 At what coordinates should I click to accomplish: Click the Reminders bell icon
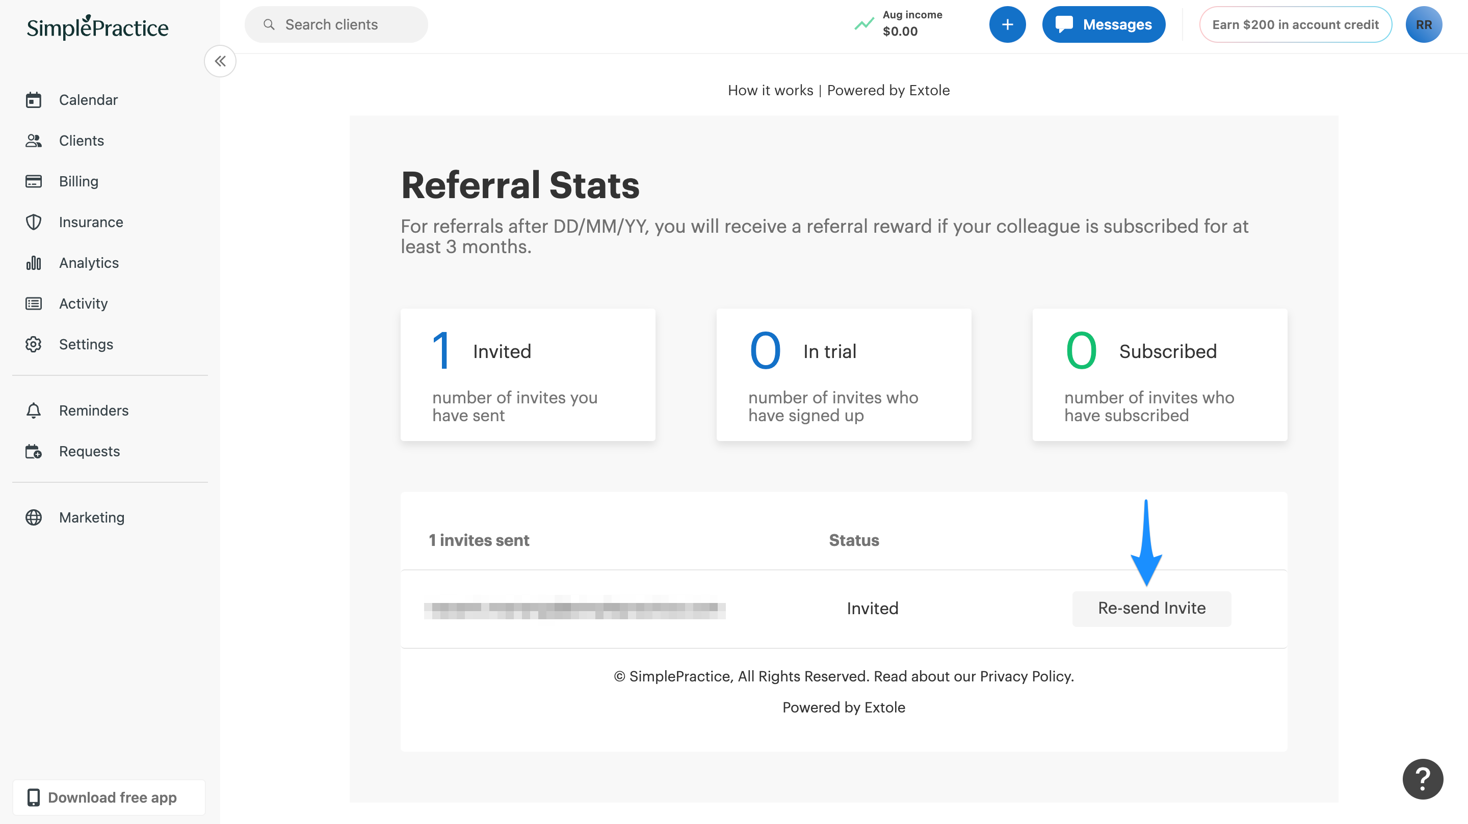[x=34, y=410]
